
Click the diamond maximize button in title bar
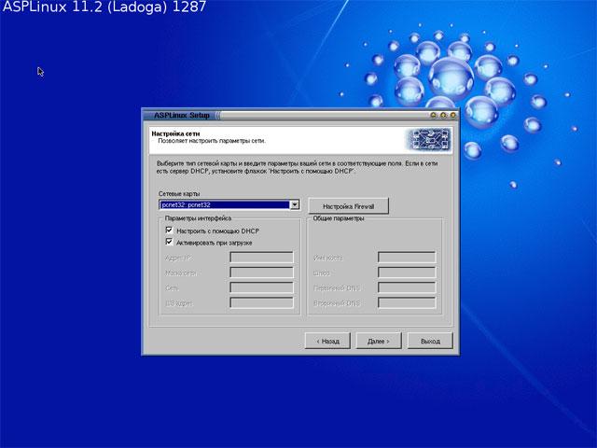pyautogui.click(x=443, y=115)
